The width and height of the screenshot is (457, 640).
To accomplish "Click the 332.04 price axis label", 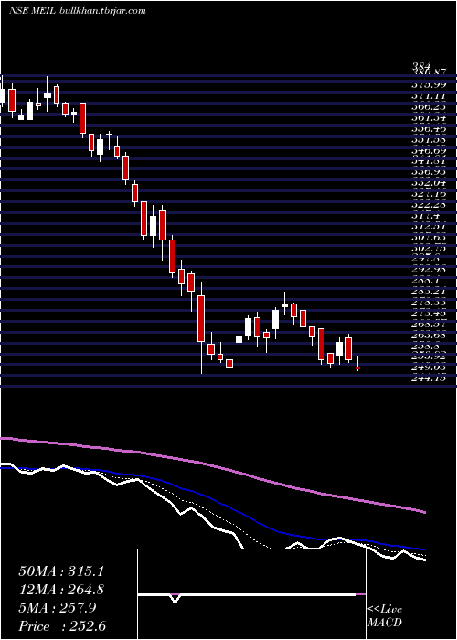I will click(429, 184).
